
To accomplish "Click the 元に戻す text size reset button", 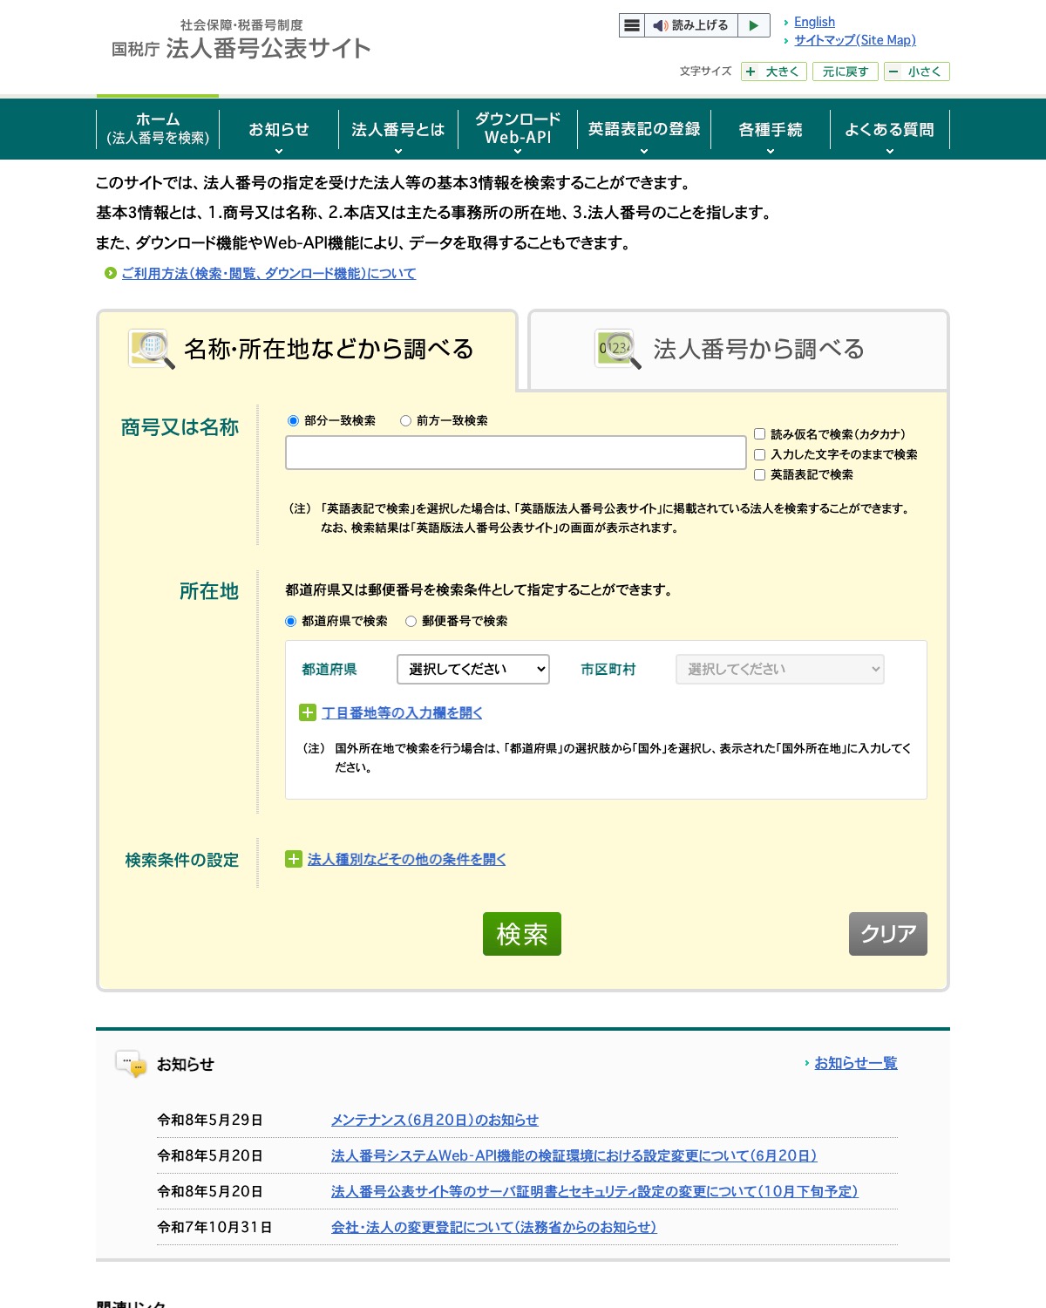I will (x=846, y=72).
